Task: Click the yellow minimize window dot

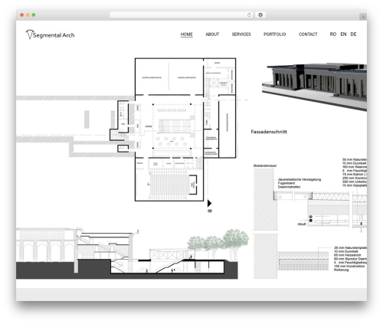Action: tap(28, 15)
